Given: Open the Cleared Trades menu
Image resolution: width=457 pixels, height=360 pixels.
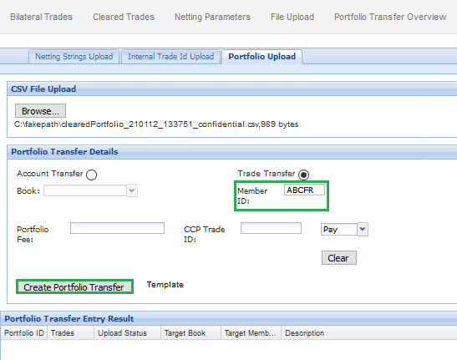Looking at the screenshot, I should click(x=124, y=17).
